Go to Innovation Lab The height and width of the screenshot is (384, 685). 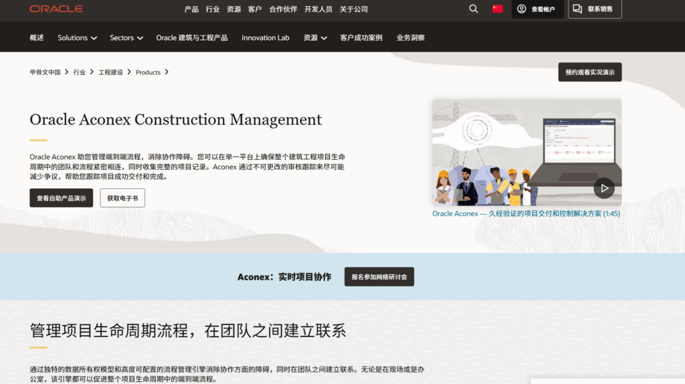[x=266, y=37]
